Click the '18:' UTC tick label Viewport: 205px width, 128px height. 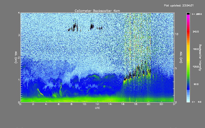click(x=136, y=104)
